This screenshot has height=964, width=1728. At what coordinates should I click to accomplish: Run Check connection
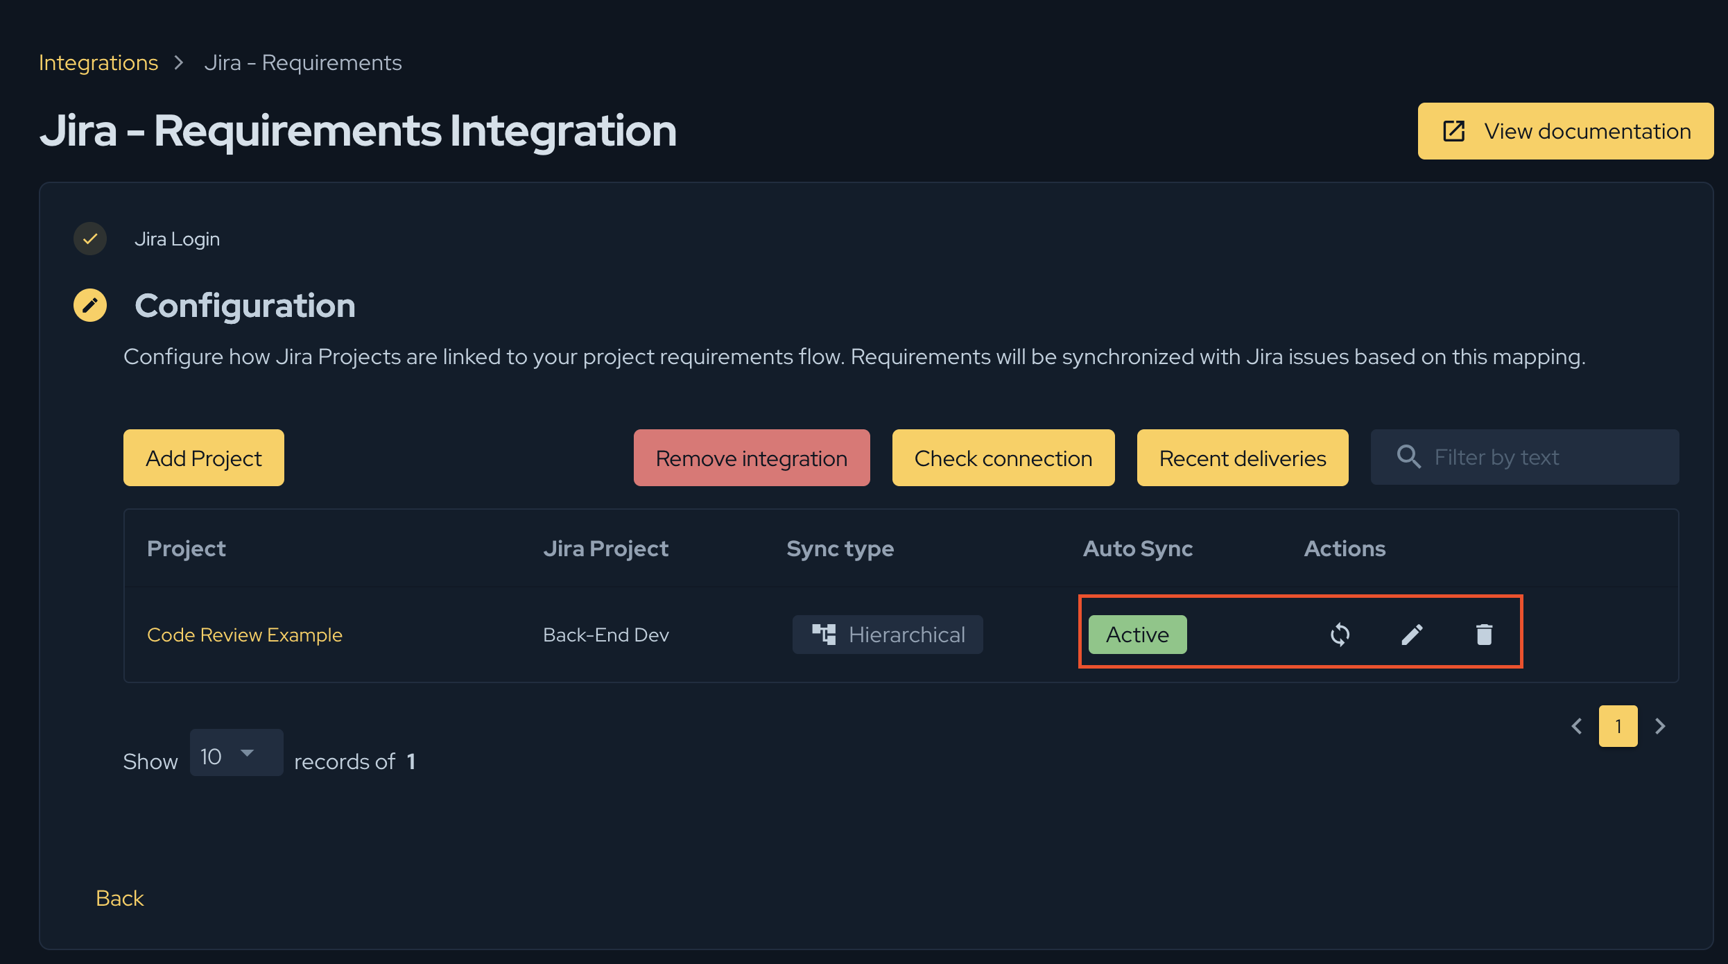[1003, 458]
